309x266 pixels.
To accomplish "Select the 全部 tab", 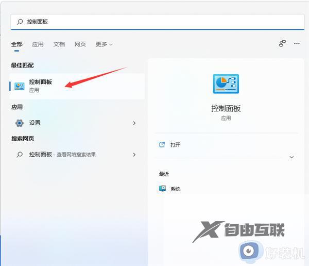I will (x=17, y=44).
